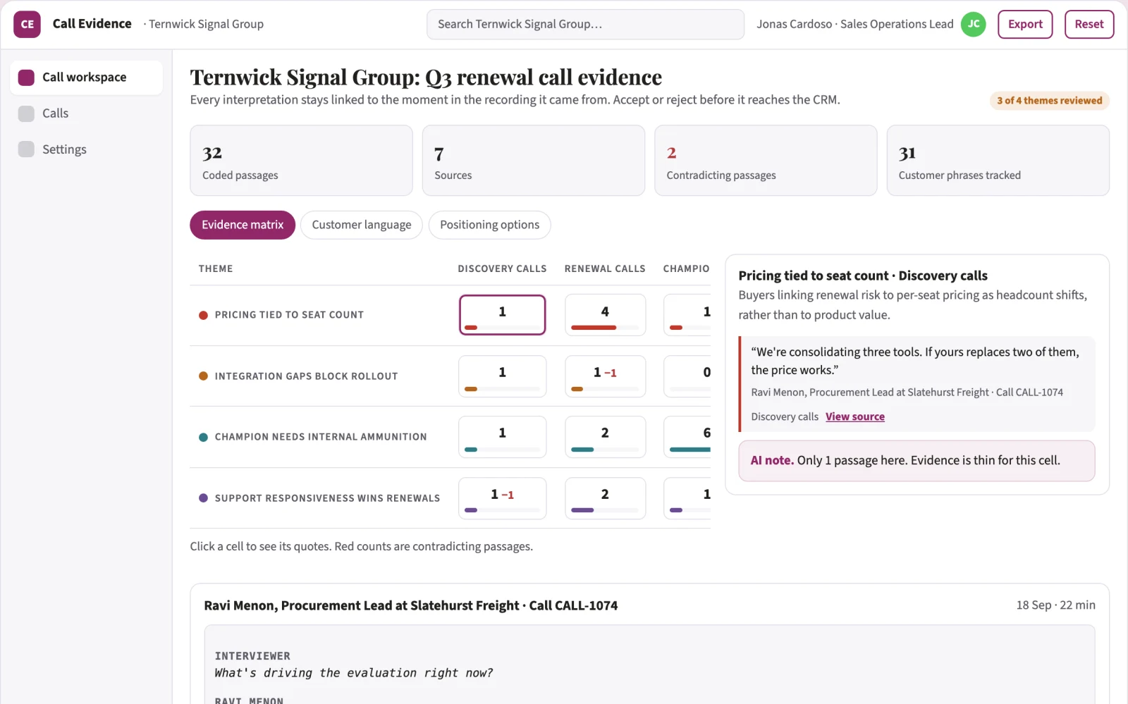The width and height of the screenshot is (1128, 704).
Task: Open Calls in the sidebar
Action: [86, 113]
